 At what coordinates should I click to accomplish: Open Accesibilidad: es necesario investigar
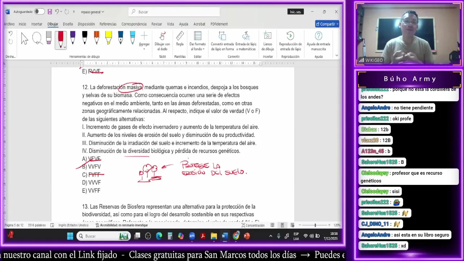122,225
